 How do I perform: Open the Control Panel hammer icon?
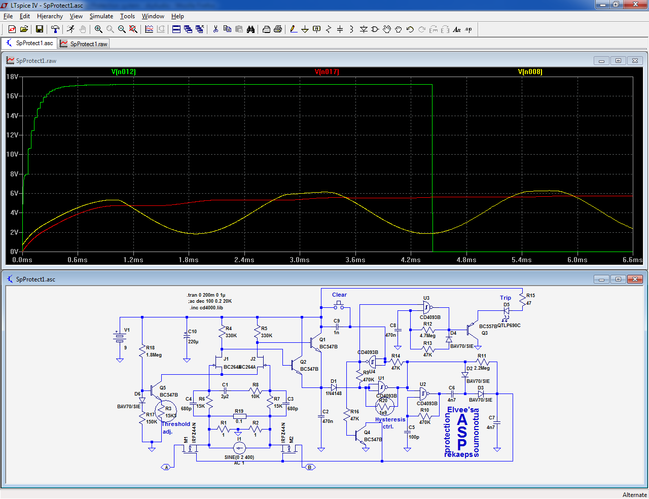pos(55,29)
